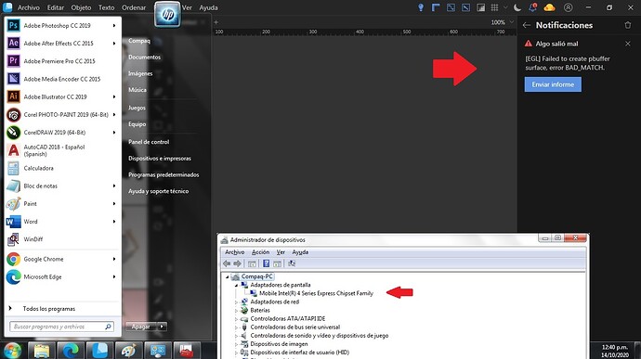Screen dimensions: 641x359
Task: Select Mobile Intel(R) 4 Series Express Chipset Family
Action: pos(316,293)
